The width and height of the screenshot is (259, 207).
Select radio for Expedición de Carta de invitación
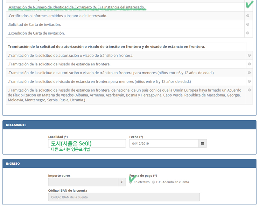point(248,33)
